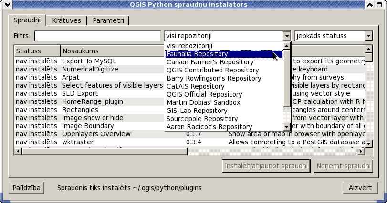The width and height of the screenshot is (387, 203).
Task: Click the Filtrs text input field
Action: pos(97,36)
